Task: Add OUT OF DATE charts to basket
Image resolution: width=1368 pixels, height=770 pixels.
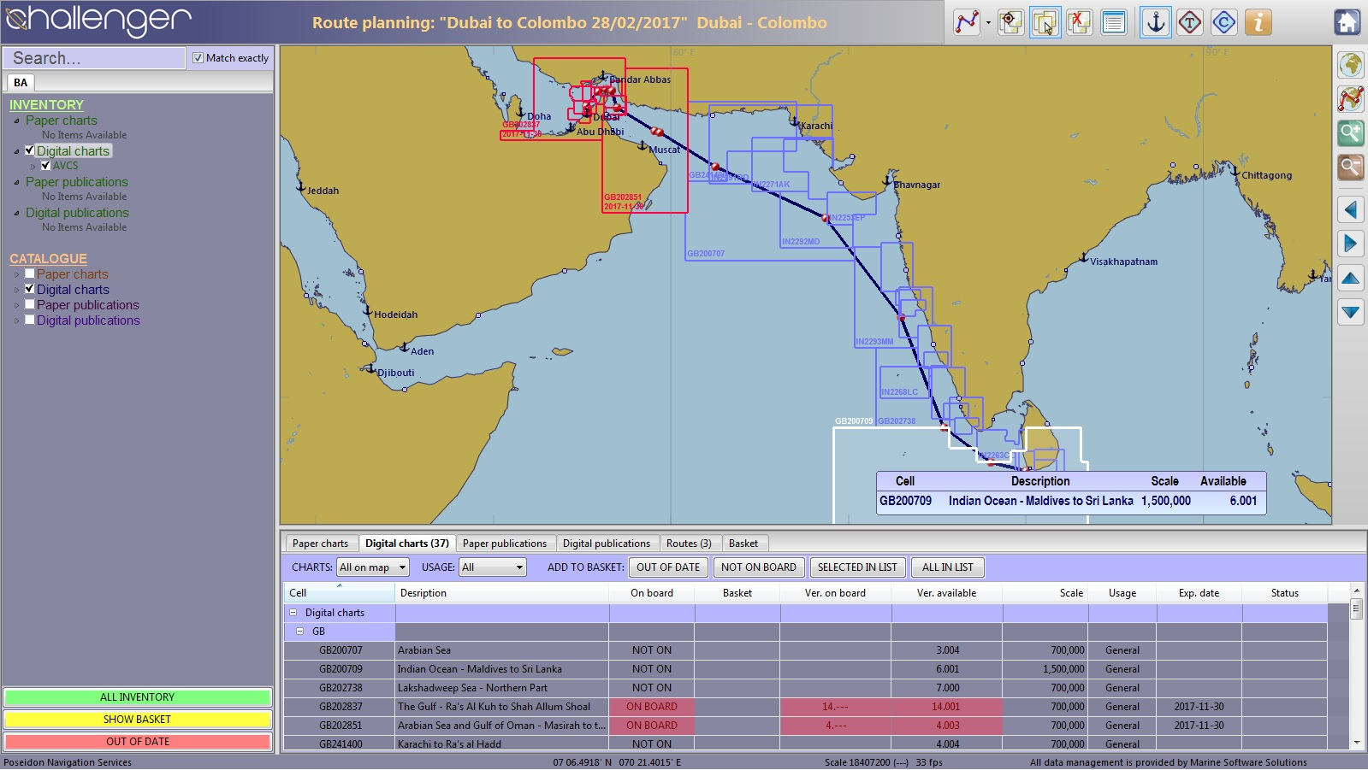Action: 668,567
